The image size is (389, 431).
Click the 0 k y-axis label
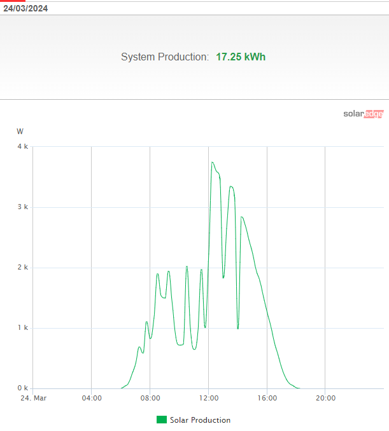point(22,388)
